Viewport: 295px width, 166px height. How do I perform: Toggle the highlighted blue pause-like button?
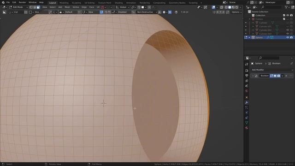[x=170, y=12]
